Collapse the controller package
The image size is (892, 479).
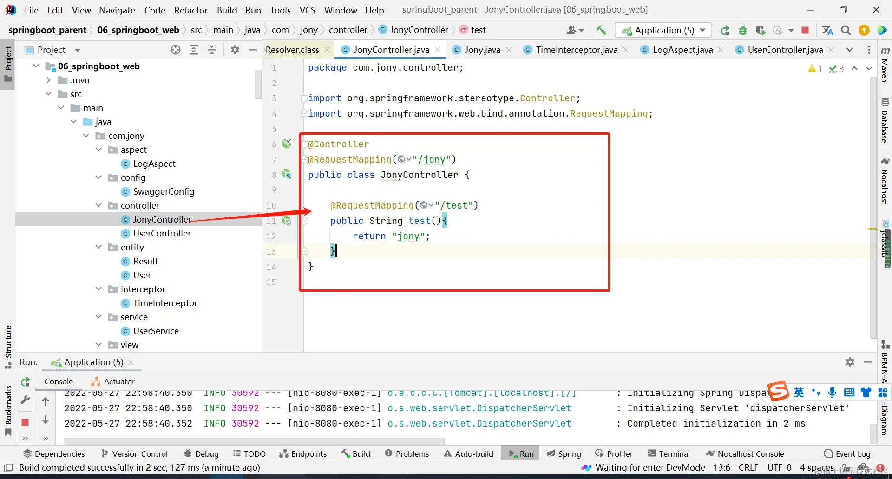coord(98,205)
